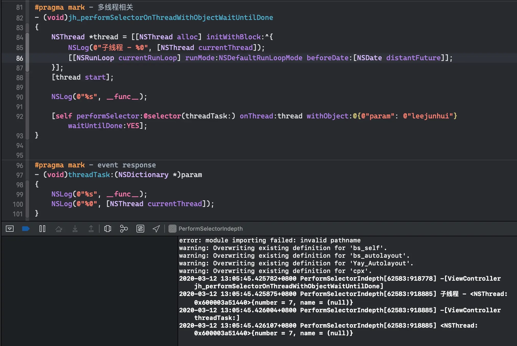Viewport: 517px width, 346px height.
Task: Click the Step Over debug icon
Action: pyautogui.click(x=59, y=229)
